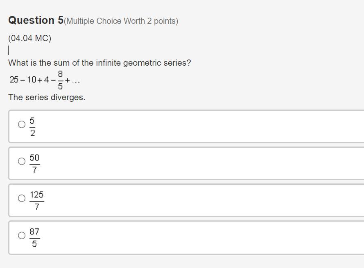Click the 87/5 fraction label
This screenshot has width=364, height=268.
(x=34, y=238)
